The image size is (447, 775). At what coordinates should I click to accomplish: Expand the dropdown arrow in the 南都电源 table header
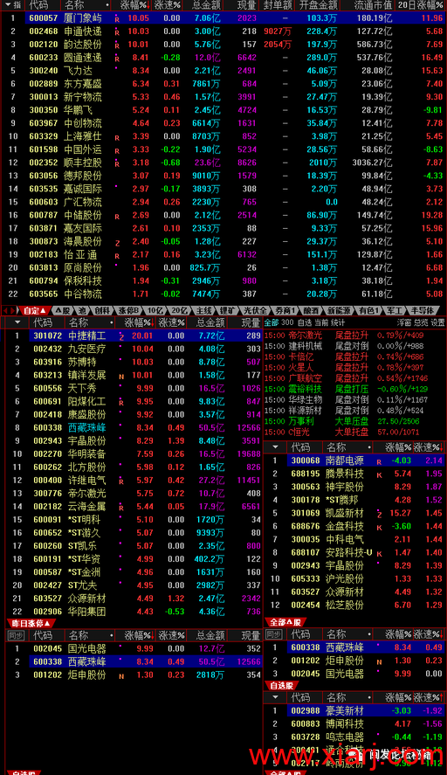pyautogui.click(x=276, y=446)
